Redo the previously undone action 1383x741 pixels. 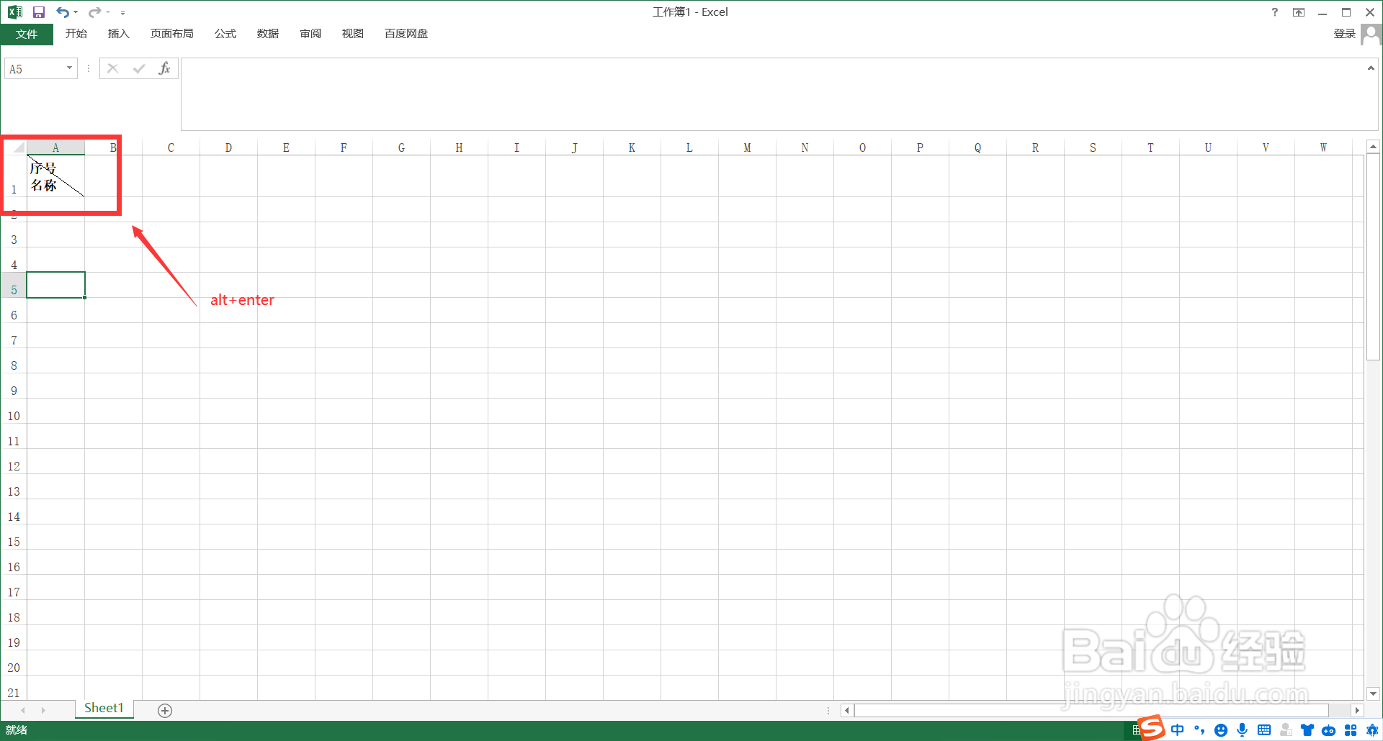[x=94, y=12]
